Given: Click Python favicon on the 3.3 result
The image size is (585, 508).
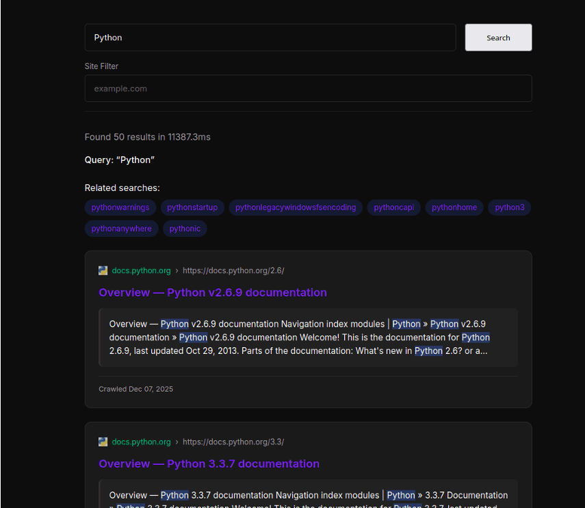Looking at the screenshot, I should (x=103, y=442).
